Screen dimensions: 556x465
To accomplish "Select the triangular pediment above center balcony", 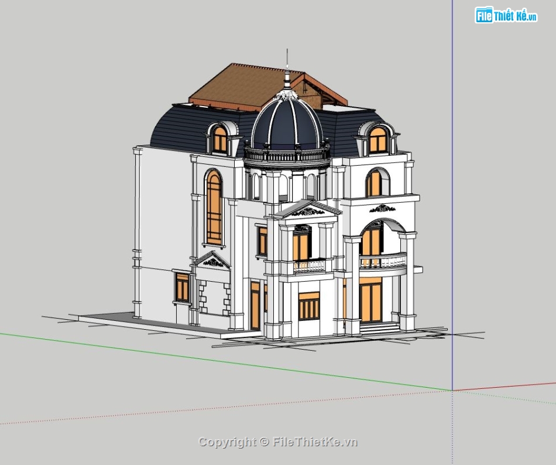I will 308,210.
